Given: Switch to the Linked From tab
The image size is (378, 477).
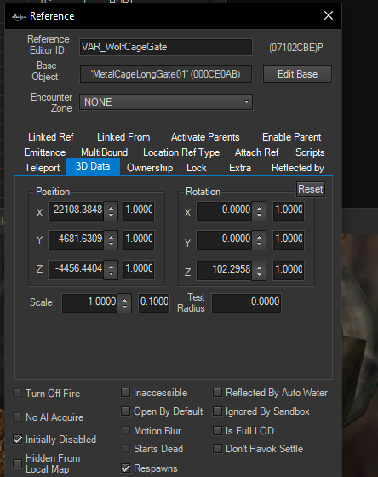Looking at the screenshot, I should pos(123,137).
